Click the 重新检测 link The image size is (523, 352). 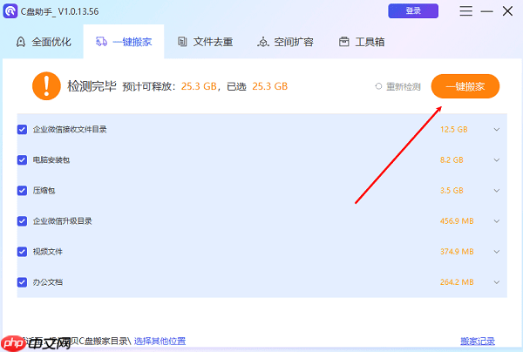(404, 86)
